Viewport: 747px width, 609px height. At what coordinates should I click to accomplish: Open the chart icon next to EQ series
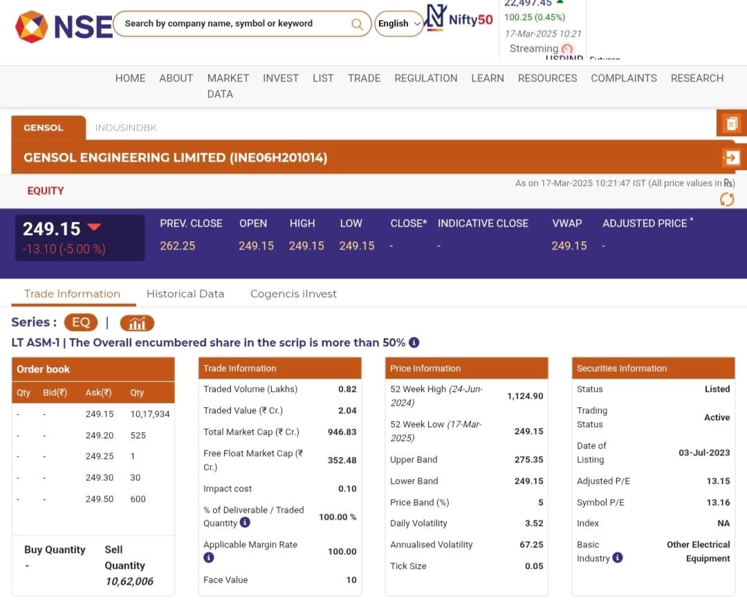click(137, 323)
